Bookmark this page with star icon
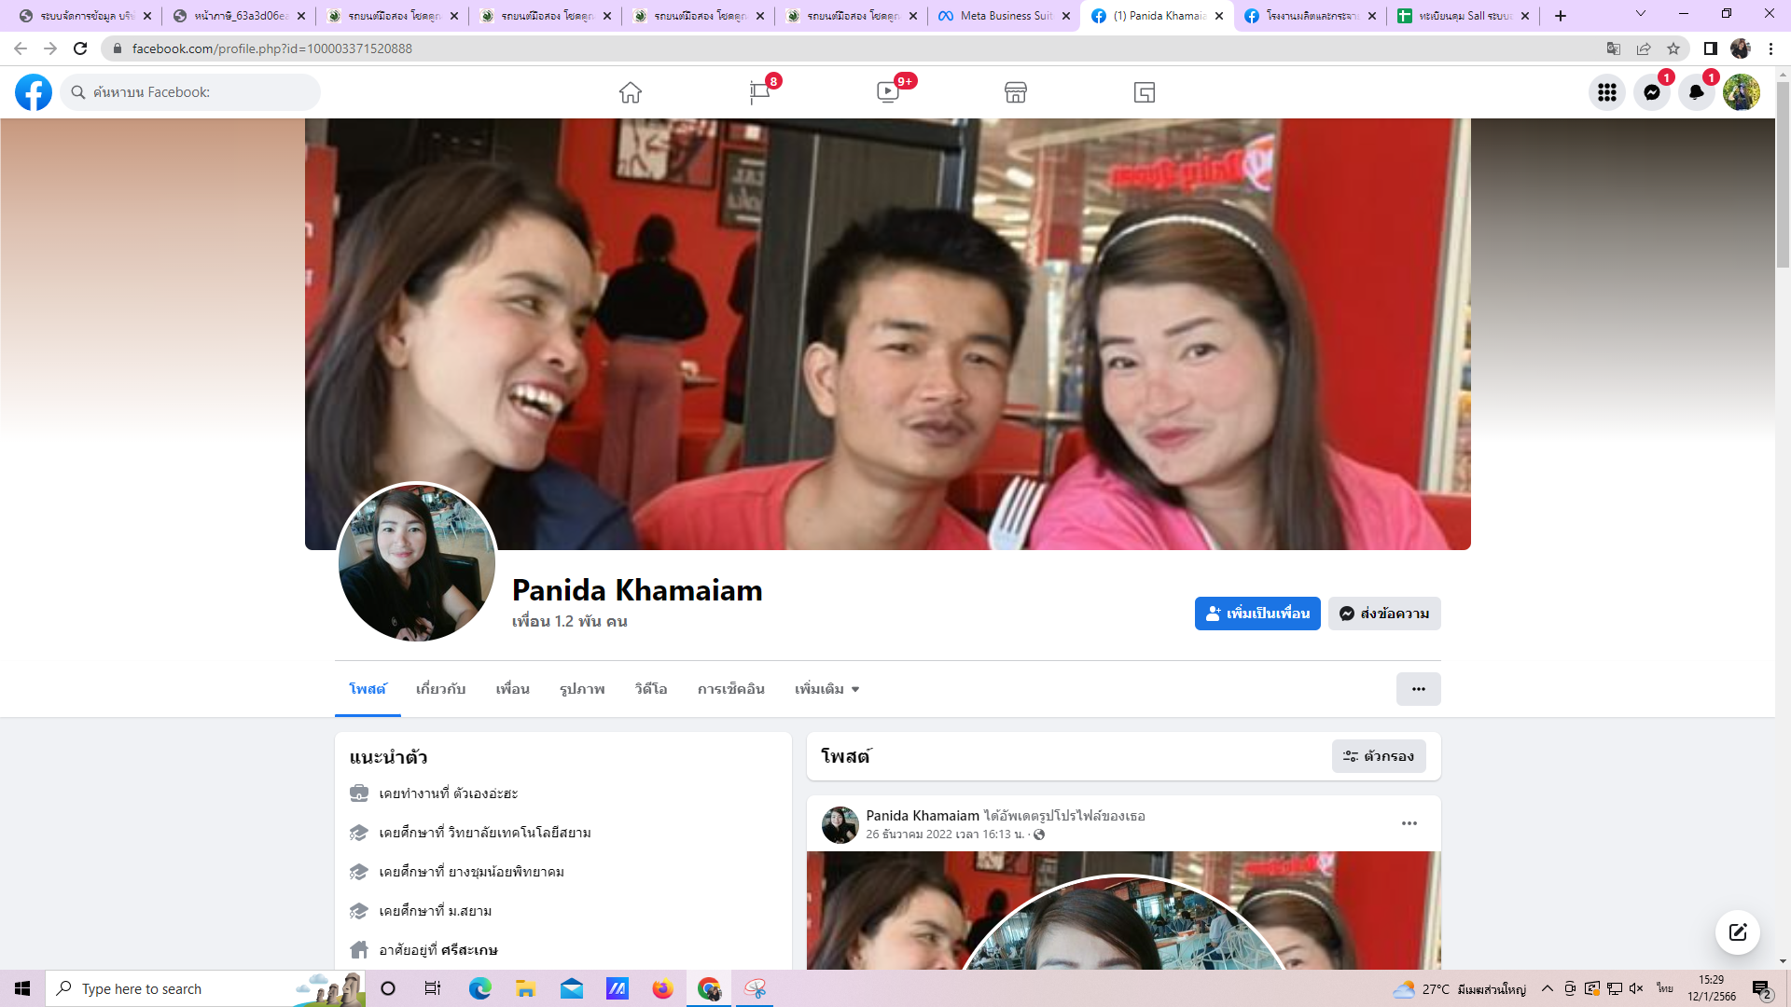Viewport: 1791px width, 1007px height. pos(1673,48)
